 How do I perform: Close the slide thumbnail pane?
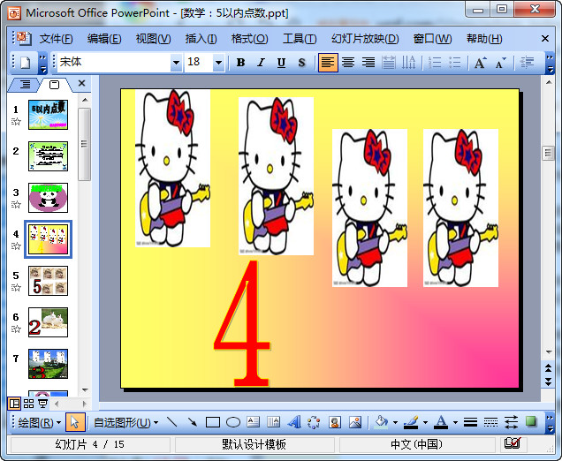coord(81,84)
